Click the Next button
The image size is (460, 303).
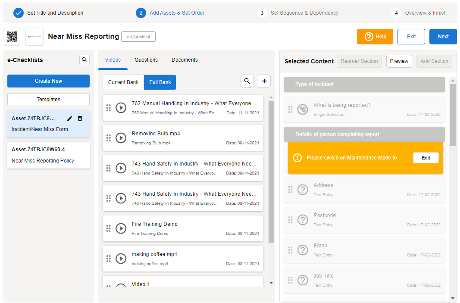coord(443,37)
